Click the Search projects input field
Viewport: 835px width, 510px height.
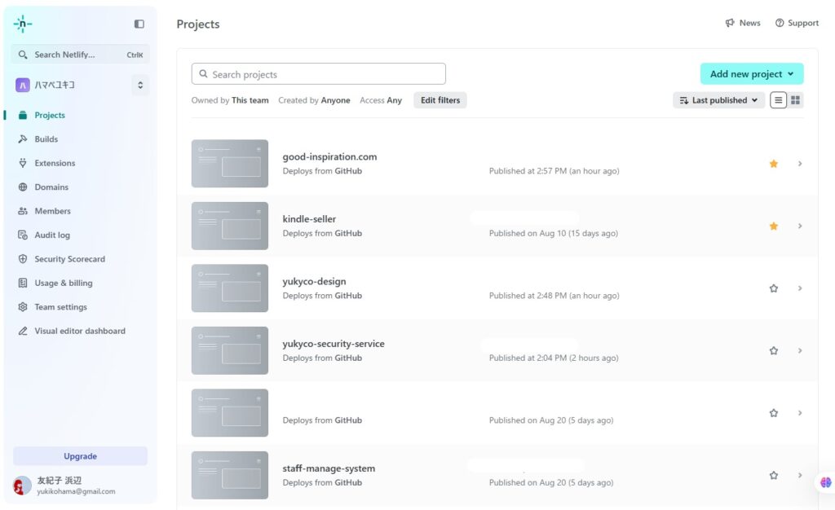[x=319, y=74]
